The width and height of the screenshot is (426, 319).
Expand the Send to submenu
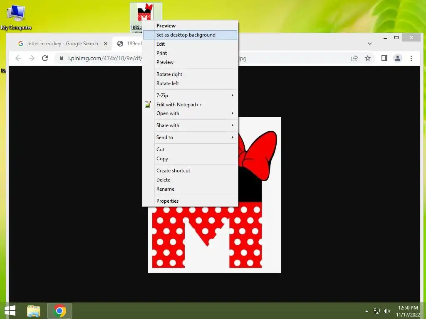[x=190, y=137]
